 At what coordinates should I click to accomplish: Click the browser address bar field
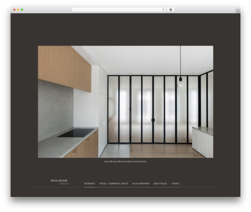click(x=119, y=10)
